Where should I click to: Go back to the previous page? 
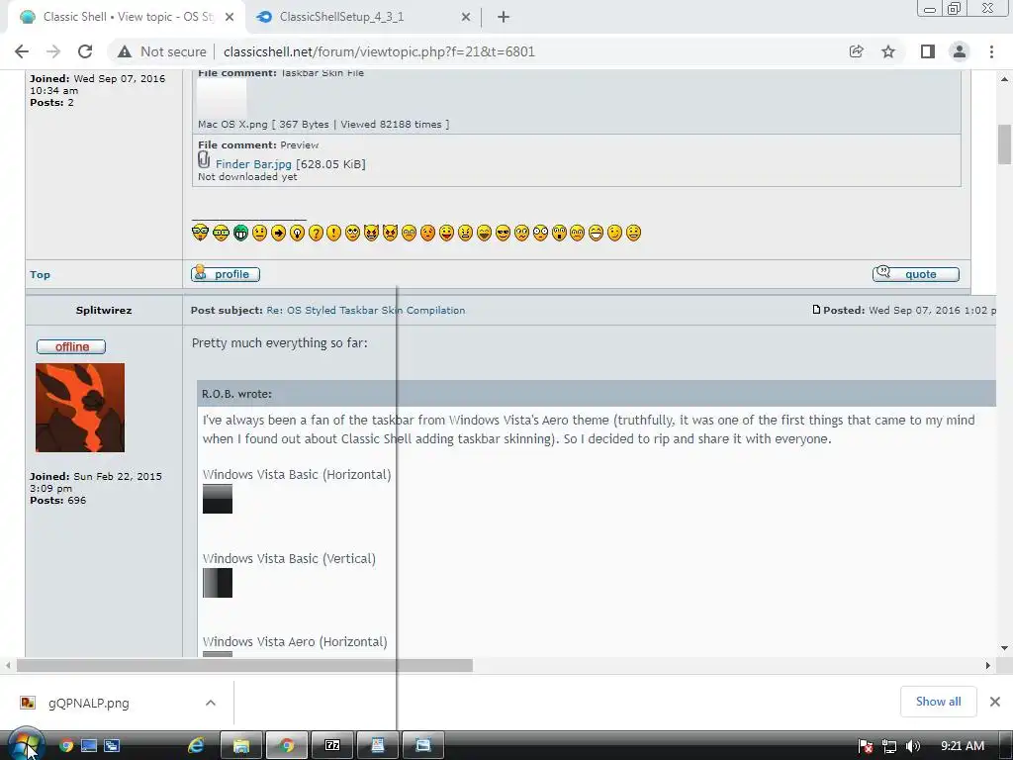pos(22,51)
